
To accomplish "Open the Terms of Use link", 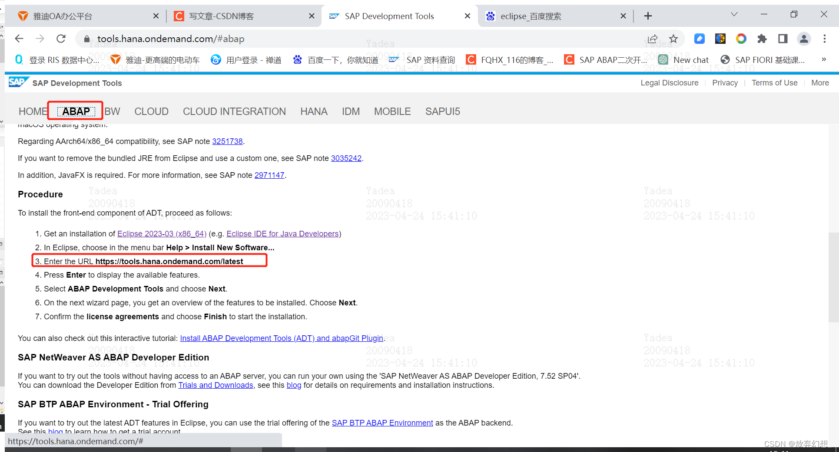I will 774,83.
